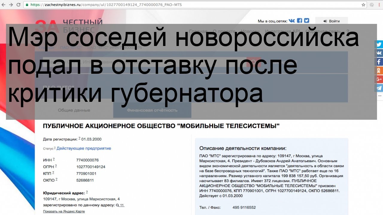The width and height of the screenshot is (383, 215).
Task: Click the 11 registered-at-address search link
Action: (120, 205)
